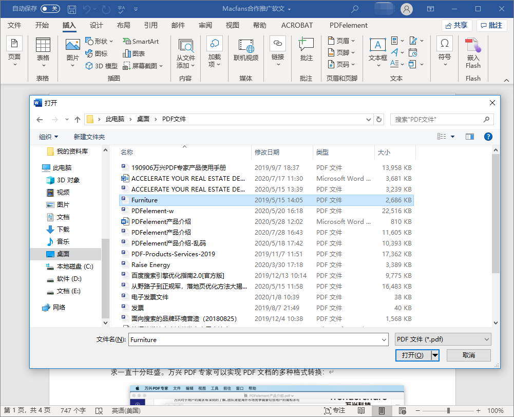Screen dimensions: 514x417
Task: Show the preview pane icon in Open dialog
Action: click(469, 137)
